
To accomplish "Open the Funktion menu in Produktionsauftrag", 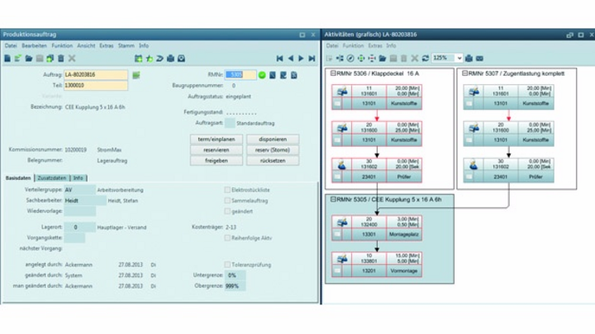I will (x=61, y=46).
